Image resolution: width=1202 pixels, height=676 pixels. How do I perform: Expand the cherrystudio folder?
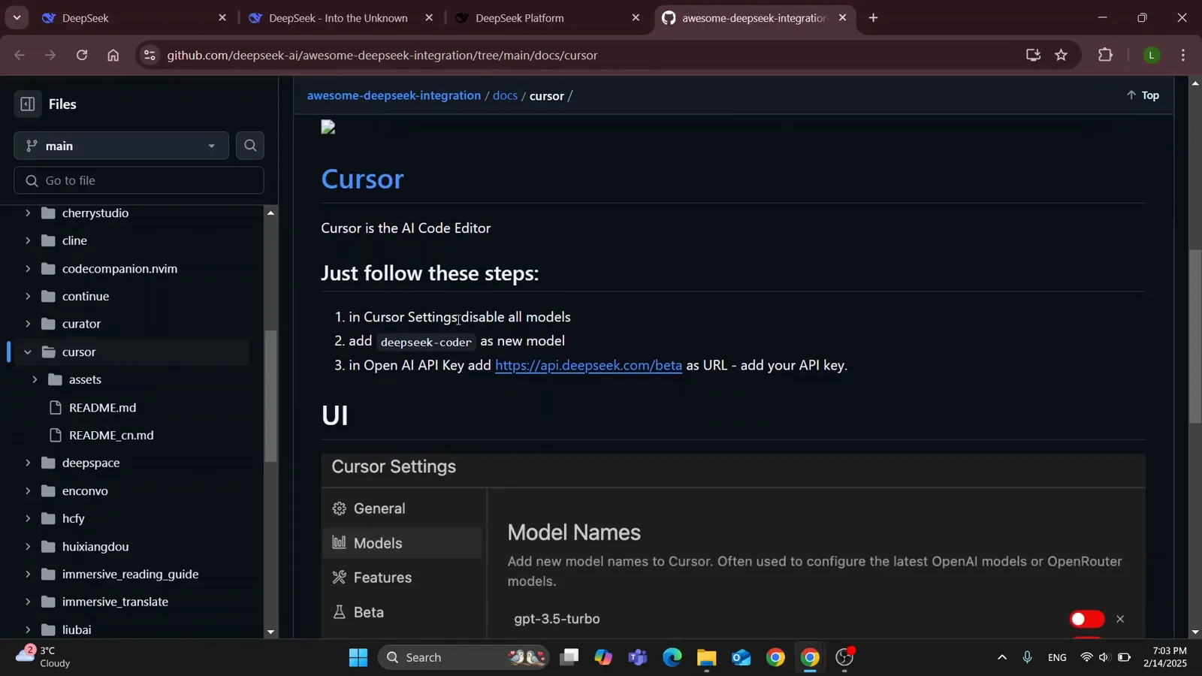(x=28, y=213)
